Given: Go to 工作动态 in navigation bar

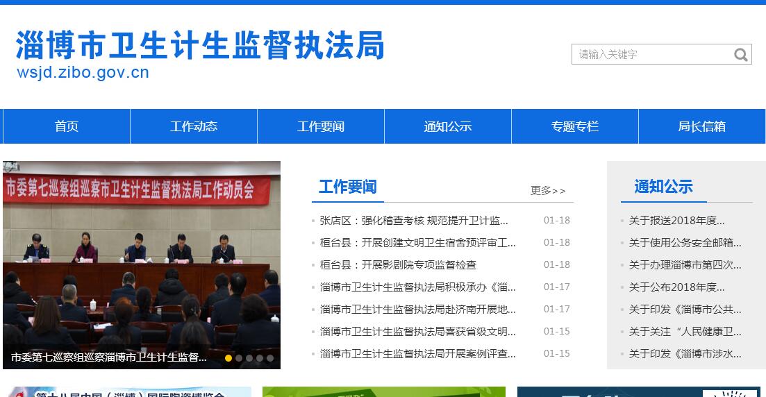Looking at the screenshot, I should point(194,126).
